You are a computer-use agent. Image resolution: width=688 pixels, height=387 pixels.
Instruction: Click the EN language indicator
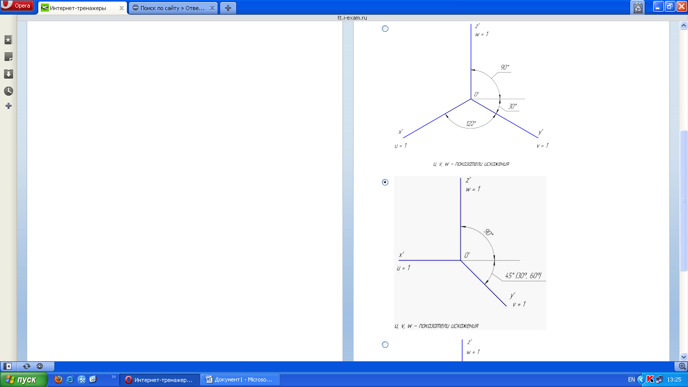point(632,379)
